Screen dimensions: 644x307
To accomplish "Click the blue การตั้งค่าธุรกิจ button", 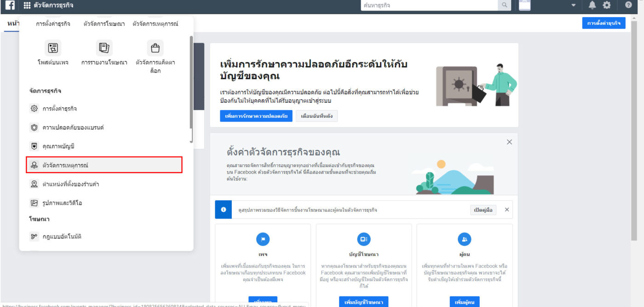I will 604,23.
